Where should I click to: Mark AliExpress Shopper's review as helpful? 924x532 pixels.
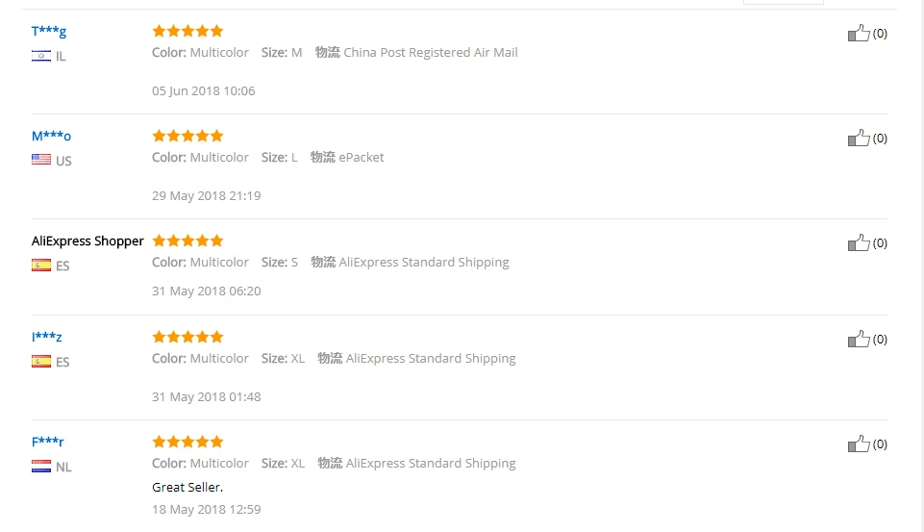[859, 243]
